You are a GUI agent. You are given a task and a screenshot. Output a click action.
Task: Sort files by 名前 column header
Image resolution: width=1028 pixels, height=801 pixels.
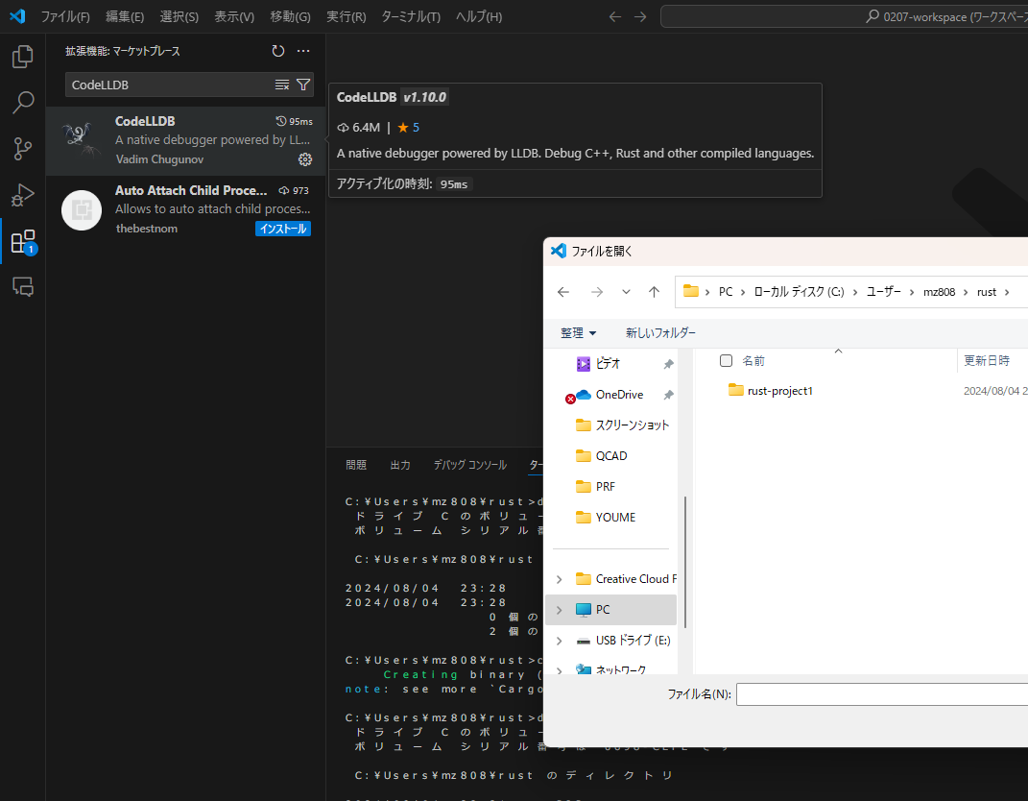tap(753, 361)
